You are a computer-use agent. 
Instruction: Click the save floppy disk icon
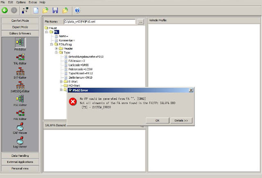[55, 10]
